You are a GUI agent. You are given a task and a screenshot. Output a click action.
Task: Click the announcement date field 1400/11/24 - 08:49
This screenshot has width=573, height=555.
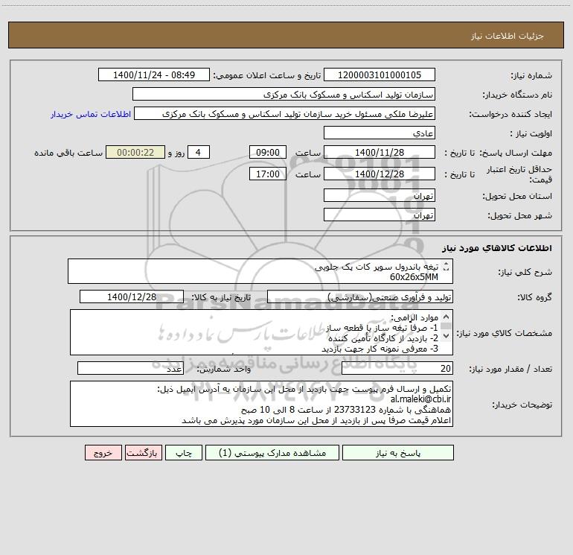tap(154, 74)
